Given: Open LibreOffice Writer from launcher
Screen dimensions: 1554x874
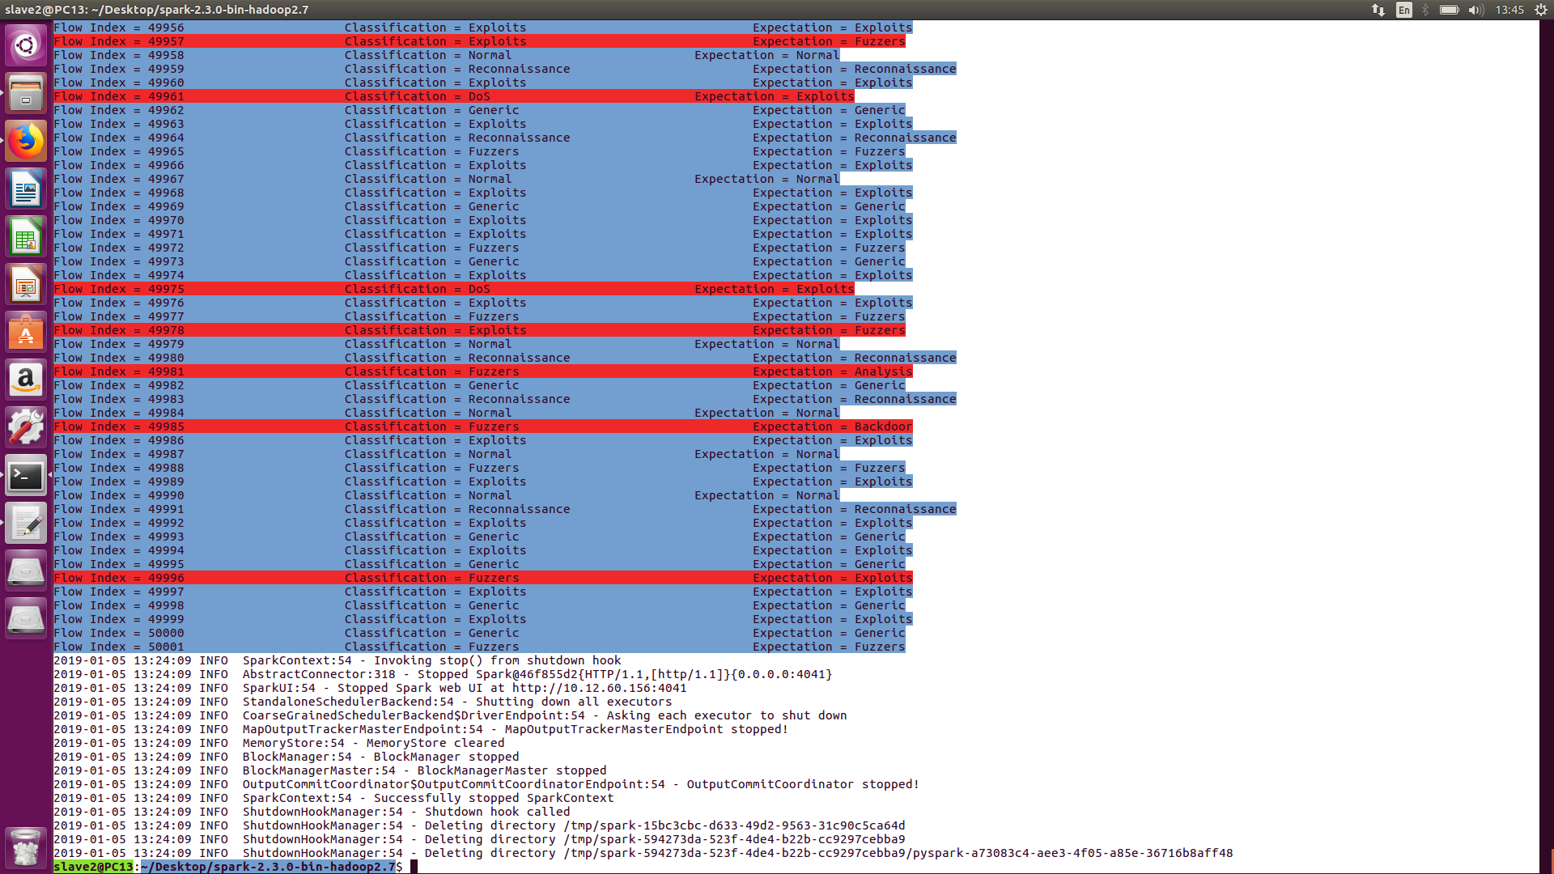Looking at the screenshot, I should [x=26, y=189].
